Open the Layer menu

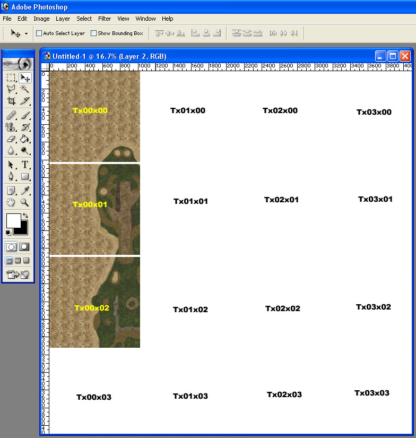[63, 19]
